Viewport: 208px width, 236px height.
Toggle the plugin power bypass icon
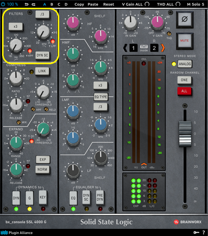pyautogui.click(x=3, y=4)
